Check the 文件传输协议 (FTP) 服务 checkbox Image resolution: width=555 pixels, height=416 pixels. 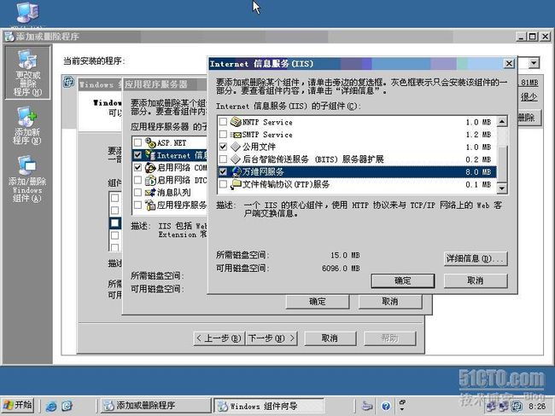tap(223, 184)
